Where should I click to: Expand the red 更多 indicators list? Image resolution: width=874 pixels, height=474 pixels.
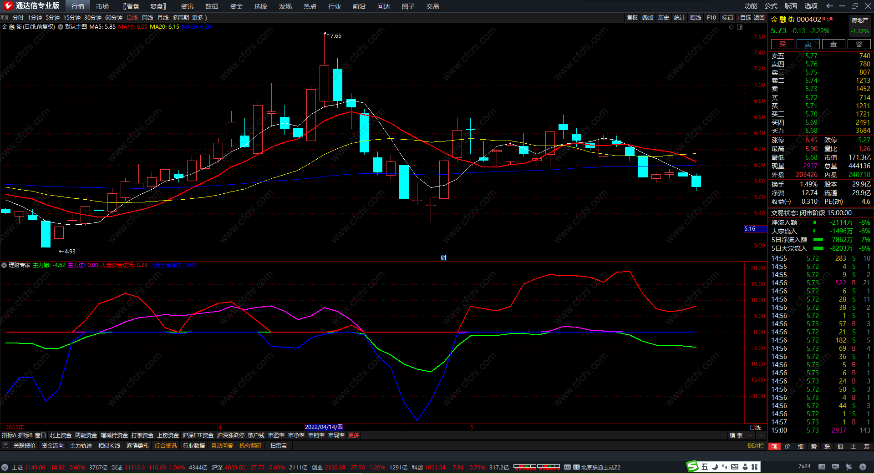pos(354,435)
